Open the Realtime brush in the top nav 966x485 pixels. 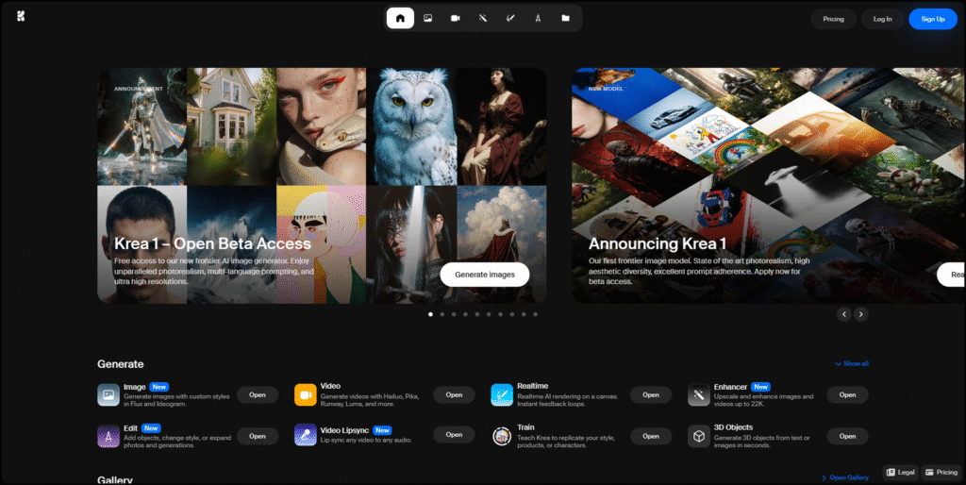coord(510,19)
